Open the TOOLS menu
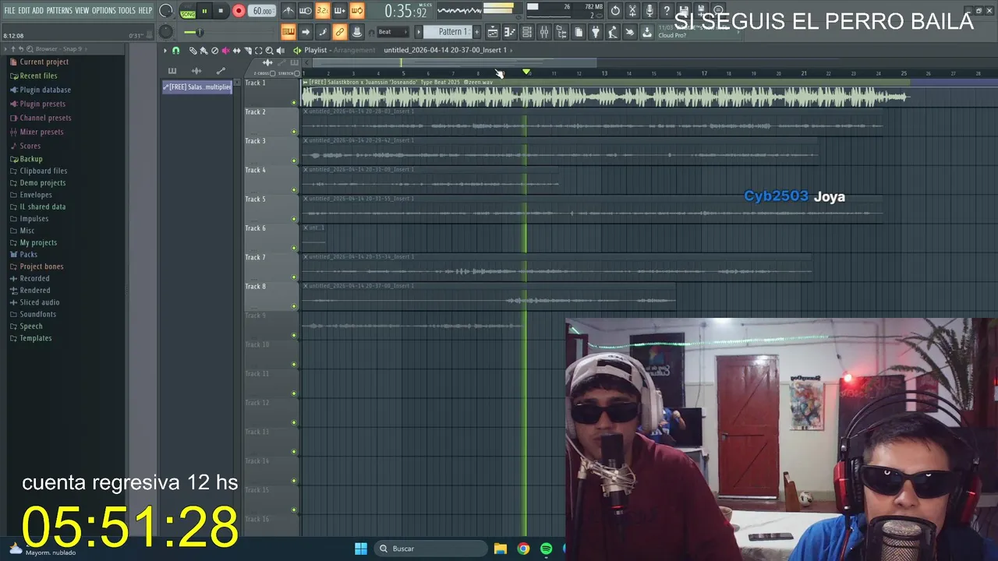 tap(127, 11)
